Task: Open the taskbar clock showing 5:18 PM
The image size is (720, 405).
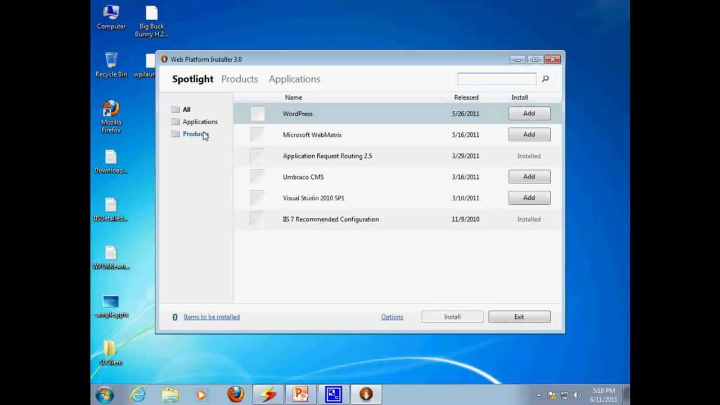Action: [x=604, y=395]
